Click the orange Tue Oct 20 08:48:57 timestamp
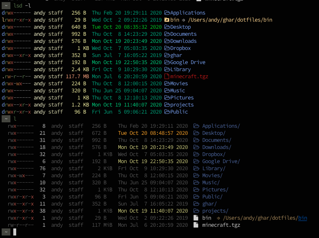The image size is (319, 238). (153, 133)
